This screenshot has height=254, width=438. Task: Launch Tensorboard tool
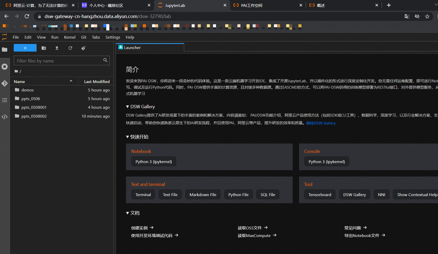click(320, 195)
